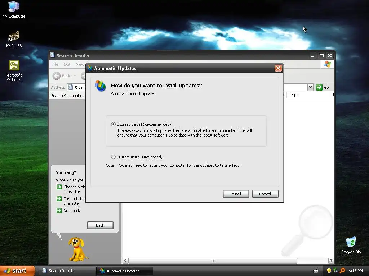This screenshot has height=276, width=369.
Task: Maximize the Search Results window
Action: click(321, 56)
